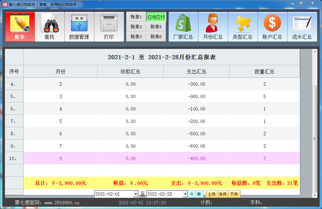
Task: Click the 求和 status bar label
Action: 256,202
